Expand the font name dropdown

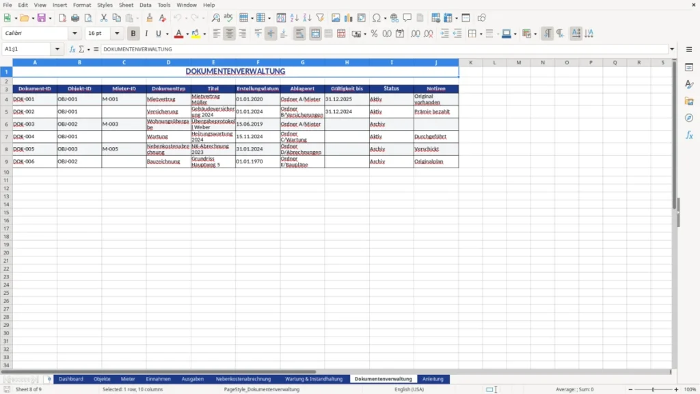coord(75,33)
